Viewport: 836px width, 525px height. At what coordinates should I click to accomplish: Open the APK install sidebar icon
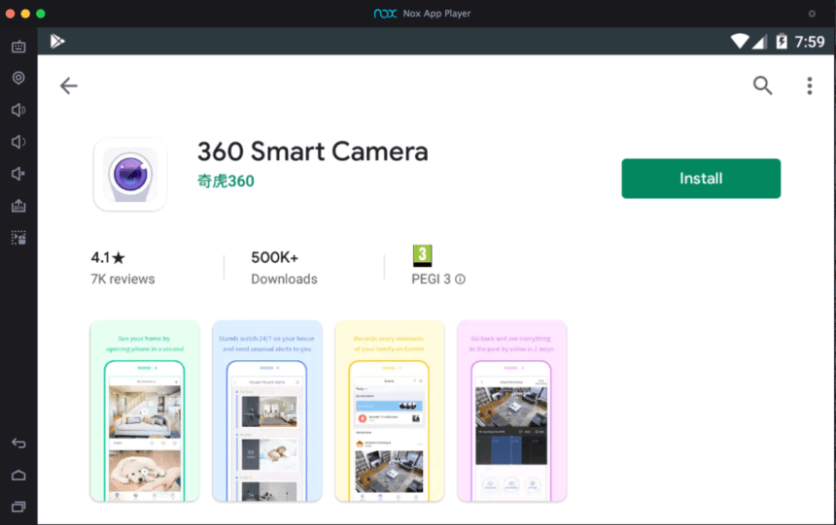point(18,206)
